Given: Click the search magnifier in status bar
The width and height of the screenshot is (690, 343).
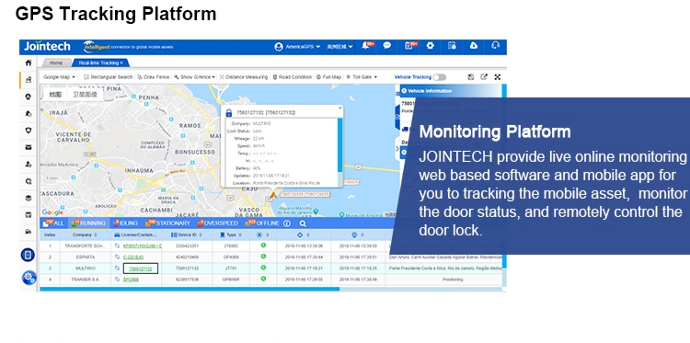Looking at the screenshot, I should 303,223.
